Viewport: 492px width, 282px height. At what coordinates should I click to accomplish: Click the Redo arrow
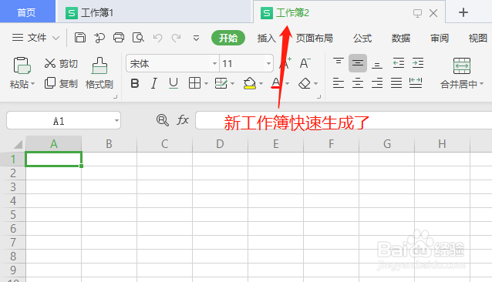coord(177,38)
